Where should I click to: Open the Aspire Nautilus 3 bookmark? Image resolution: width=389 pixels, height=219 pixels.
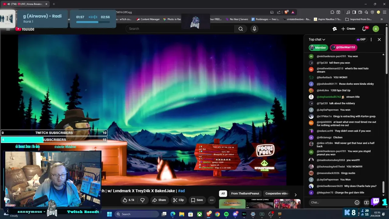click(x=328, y=19)
